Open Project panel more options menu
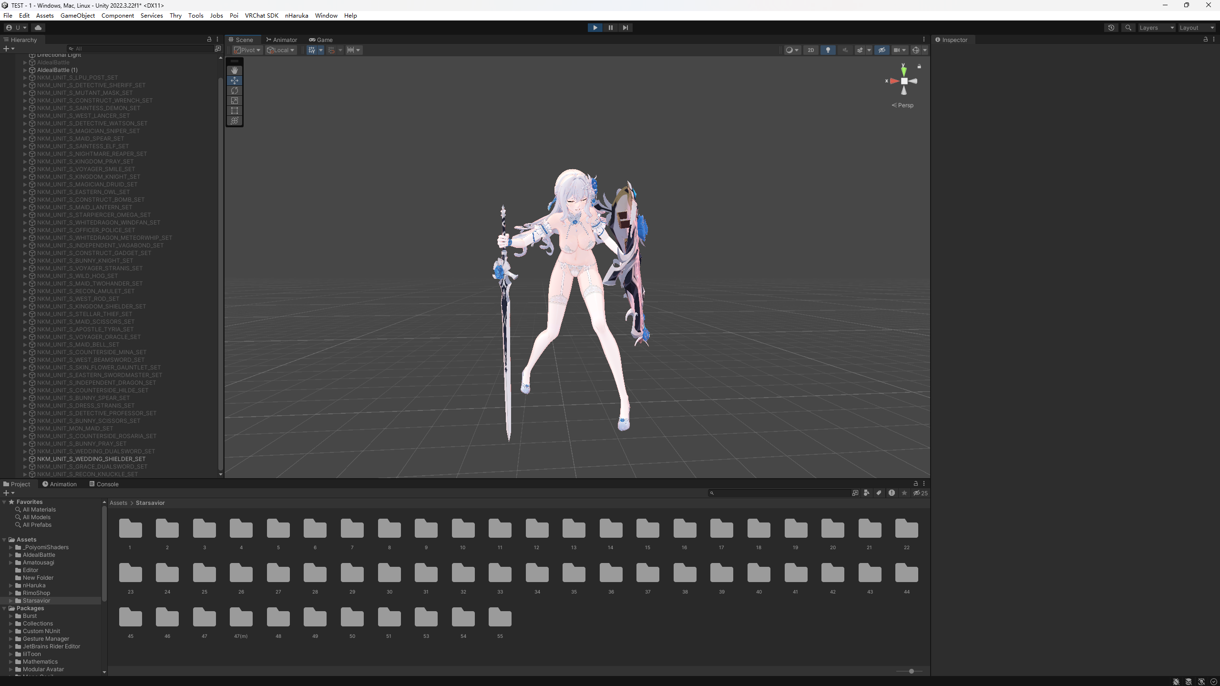This screenshot has height=686, width=1220. [x=924, y=484]
